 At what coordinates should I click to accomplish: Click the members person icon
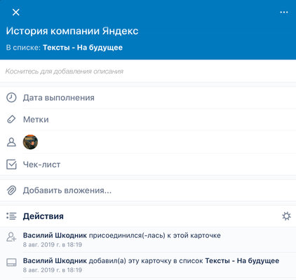[11, 142]
